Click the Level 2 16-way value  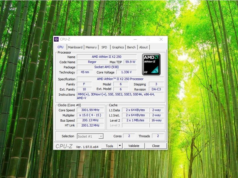157,120
